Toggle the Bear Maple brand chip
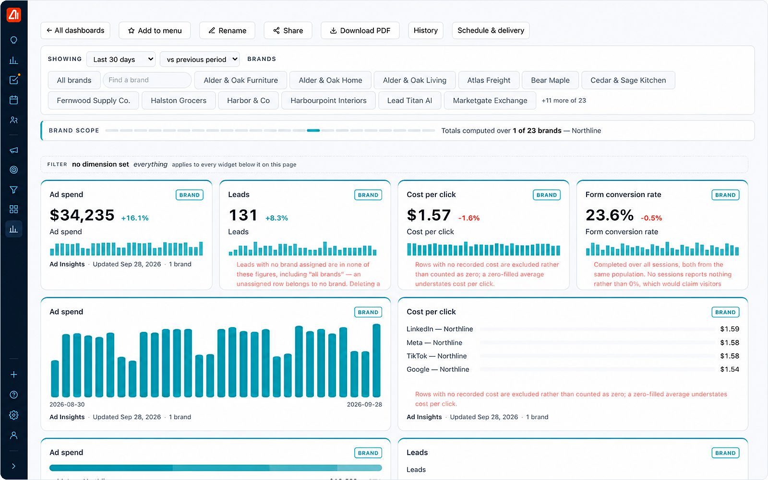Image resolution: width=768 pixels, height=480 pixels. click(x=550, y=80)
